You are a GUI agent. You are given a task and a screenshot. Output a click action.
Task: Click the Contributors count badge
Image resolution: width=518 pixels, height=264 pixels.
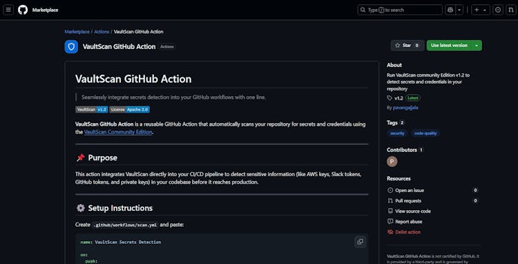point(421,150)
